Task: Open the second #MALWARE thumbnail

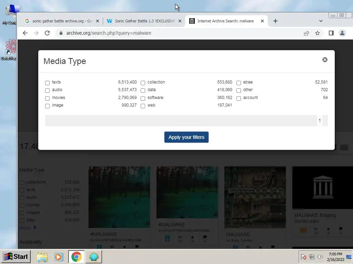Action: click(187, 192)
